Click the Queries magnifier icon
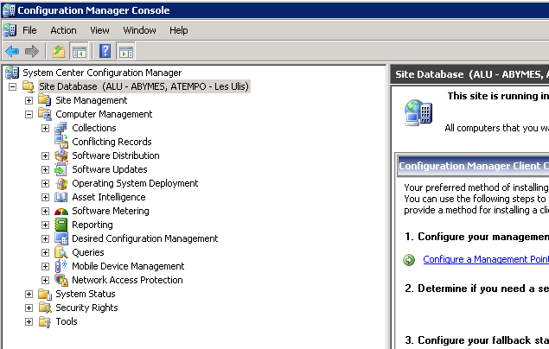 (61, 252)
